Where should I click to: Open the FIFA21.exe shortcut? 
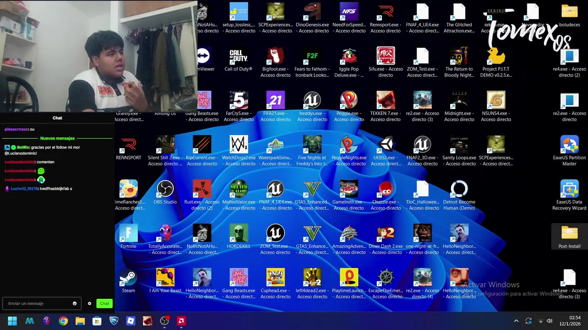(276, 107)
